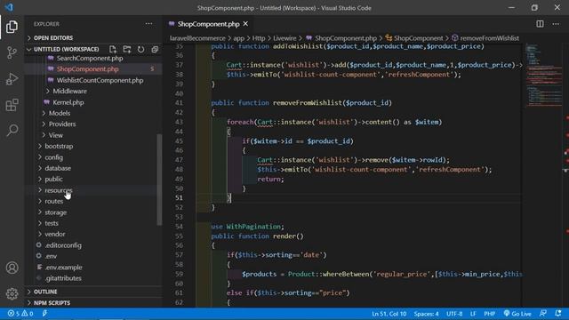Change indentation via Spaces: 4

426,314
